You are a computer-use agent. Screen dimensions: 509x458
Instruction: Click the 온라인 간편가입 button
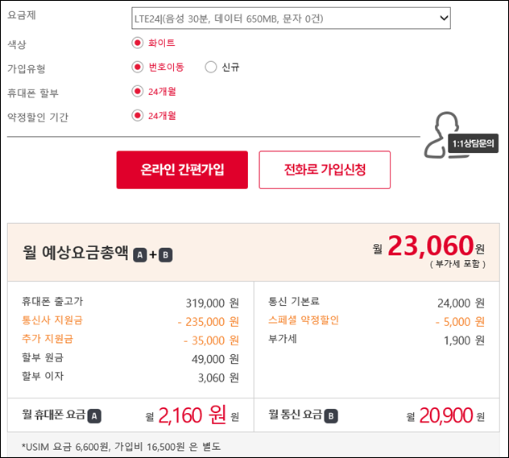point(182,170)
